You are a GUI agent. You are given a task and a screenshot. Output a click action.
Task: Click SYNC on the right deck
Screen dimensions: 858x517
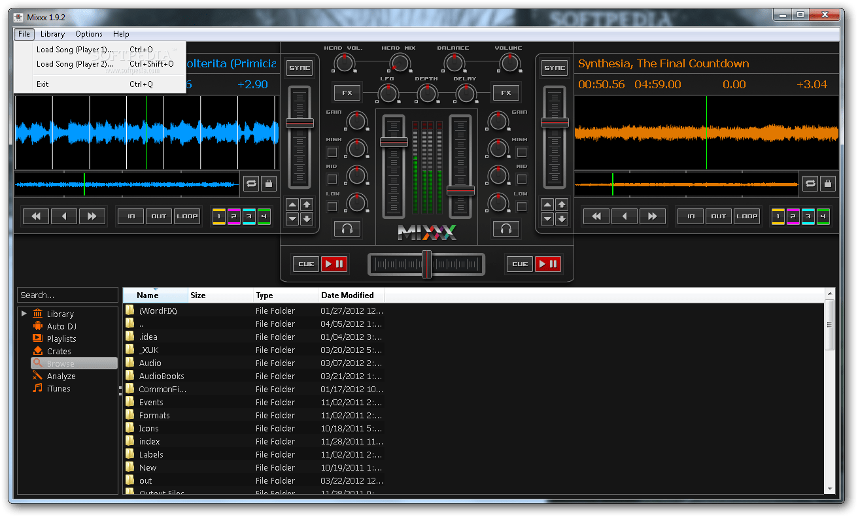point(554,67)
